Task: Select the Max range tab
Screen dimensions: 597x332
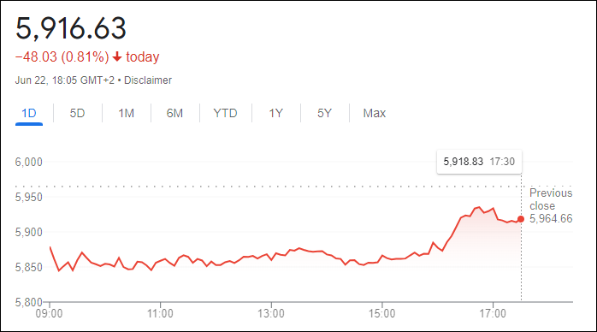Action: (x=375, y=114)
